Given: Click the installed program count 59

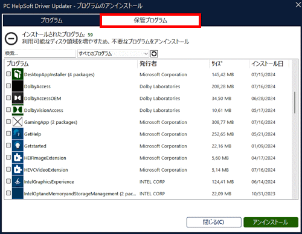Looking at the screenshot, I should click(x=90, y=35).
